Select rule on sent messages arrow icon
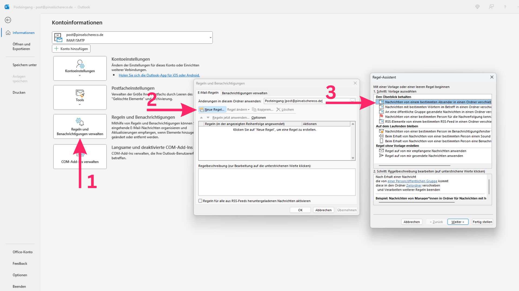 pyautogui.click(x=381, y=156)
